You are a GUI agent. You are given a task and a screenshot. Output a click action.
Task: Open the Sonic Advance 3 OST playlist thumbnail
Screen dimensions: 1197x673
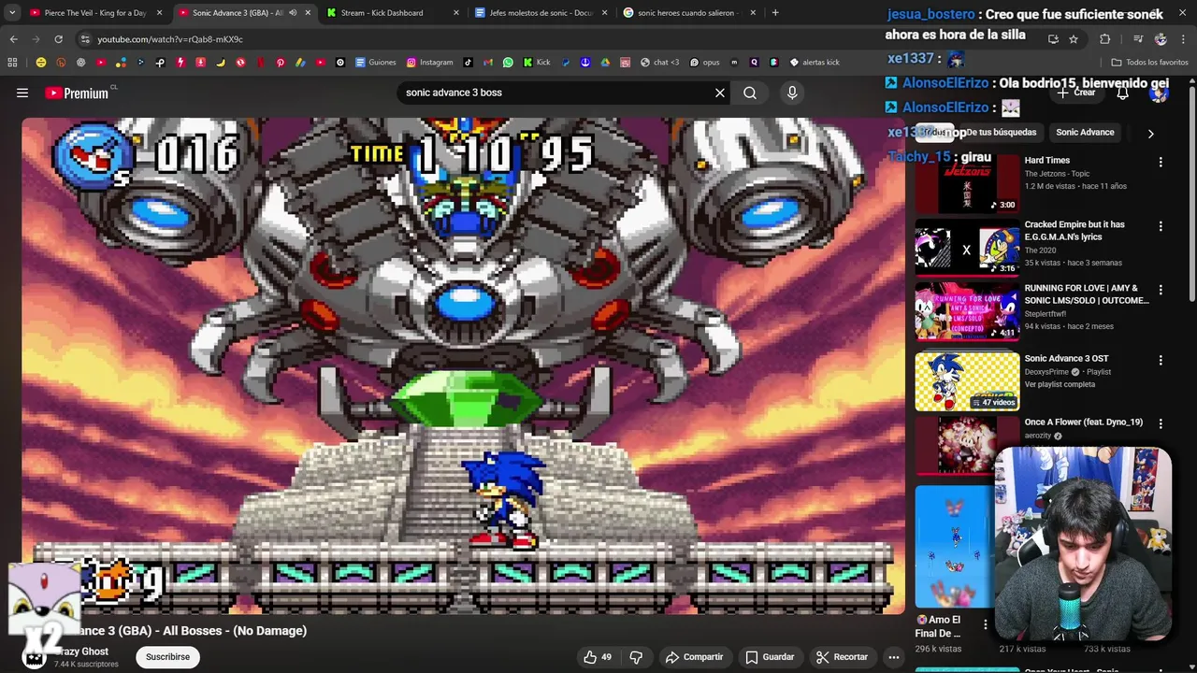pyautogui.click(x=967, y=381)
